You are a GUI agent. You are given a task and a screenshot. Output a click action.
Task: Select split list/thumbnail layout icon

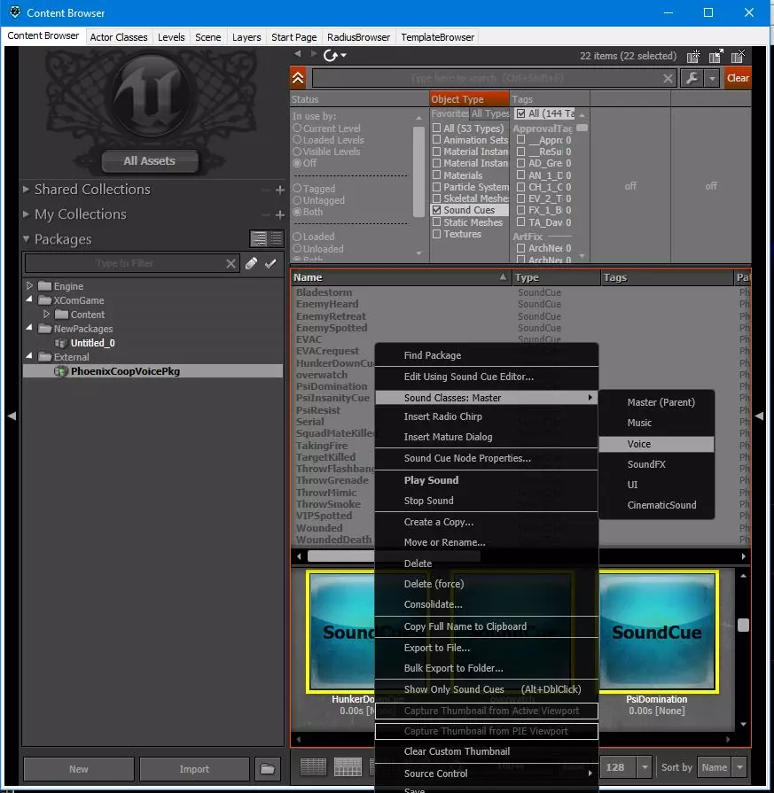(x=348, y=766)
